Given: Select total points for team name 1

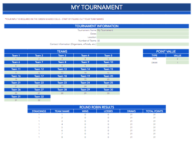Looking at the screenshot, I should [x=154, y=115].
